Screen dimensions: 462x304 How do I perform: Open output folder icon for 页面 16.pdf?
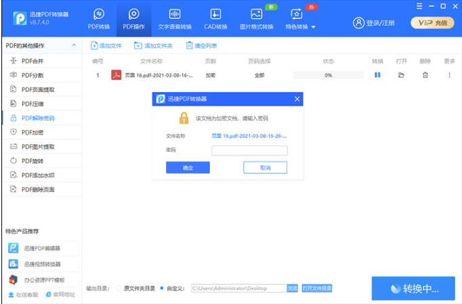click(x=401, y=75)
